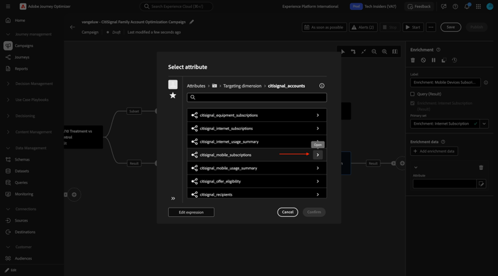Delete the Enrichment activity with trash icon
Image resolution: width=498 pixels, height=276 pixels.
point(413,60)
